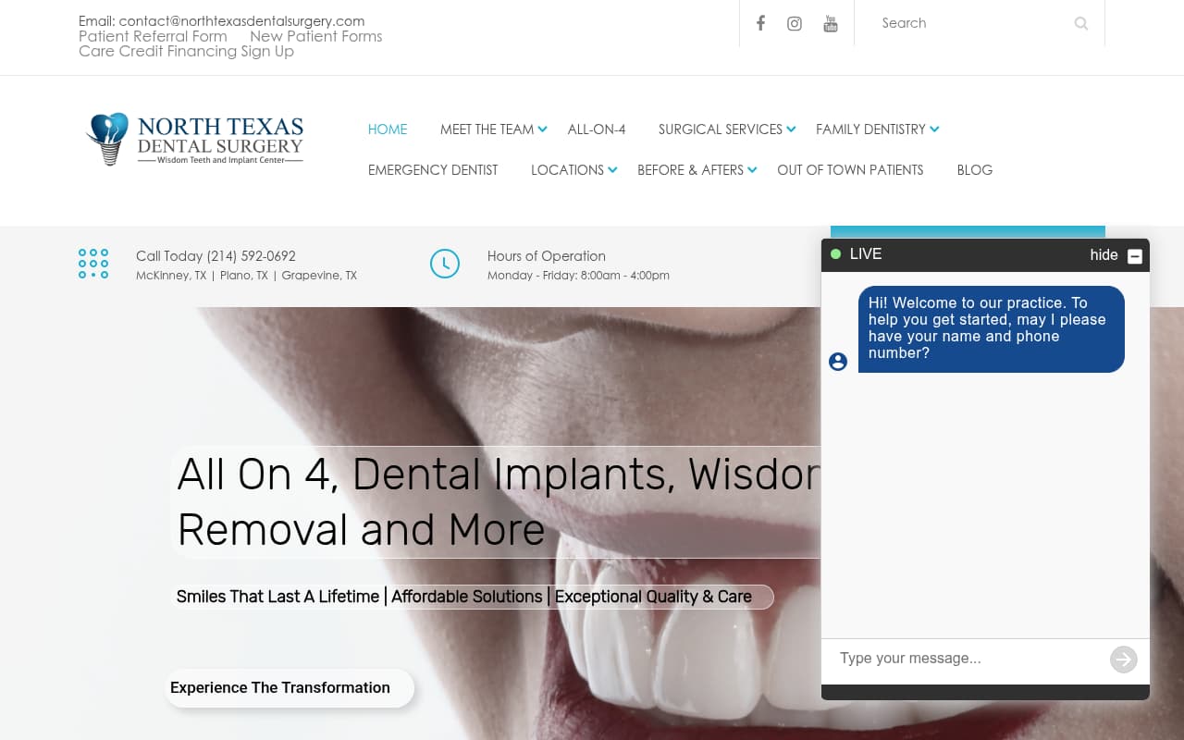The width and height of the screenshot is (1184, 740).
Task: Expand the Family Dentistry submenu arrow
Action: (934, 129)
